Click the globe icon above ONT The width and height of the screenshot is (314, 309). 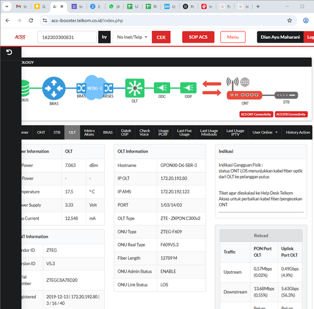[x=245, y=82]
